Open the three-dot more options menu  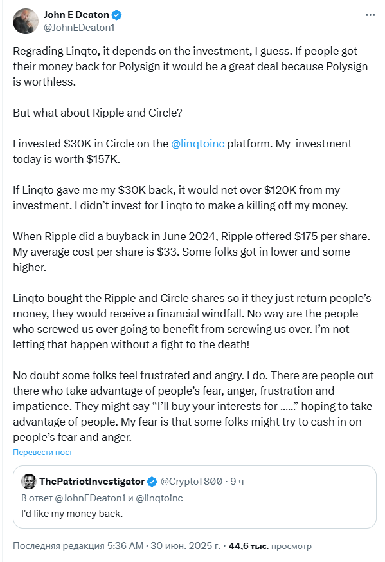click(x=370, y=15)
